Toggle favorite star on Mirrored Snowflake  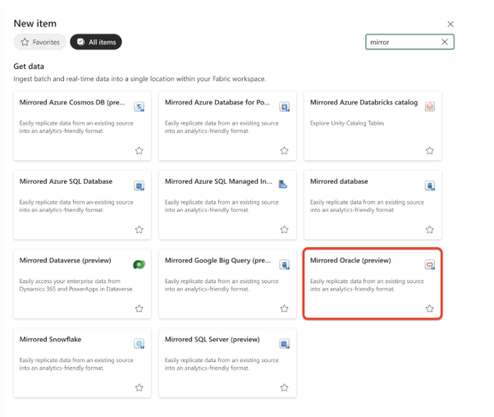tap(140, 387)
